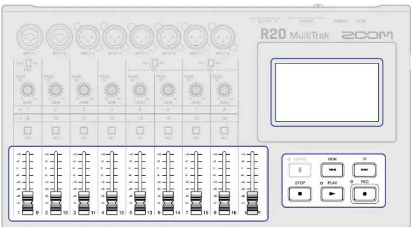Click the fader for channel 2/10
The image size is (411, 227).
56,203
